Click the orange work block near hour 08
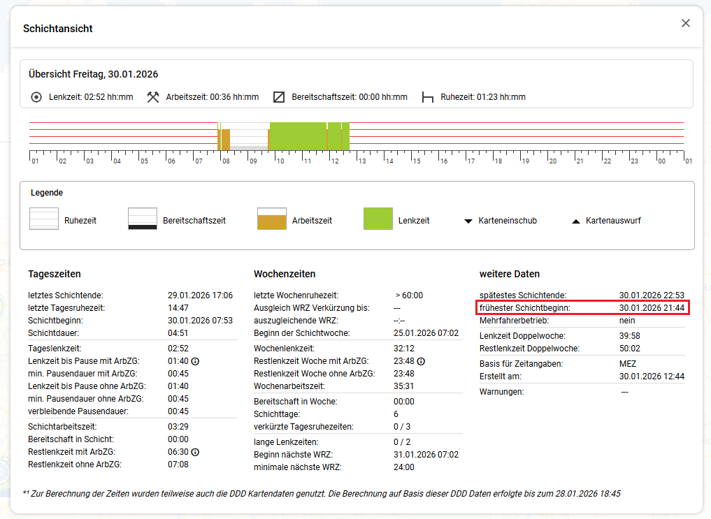The width and height of the screenshot is (711, 519). click(x=225, y=138)
